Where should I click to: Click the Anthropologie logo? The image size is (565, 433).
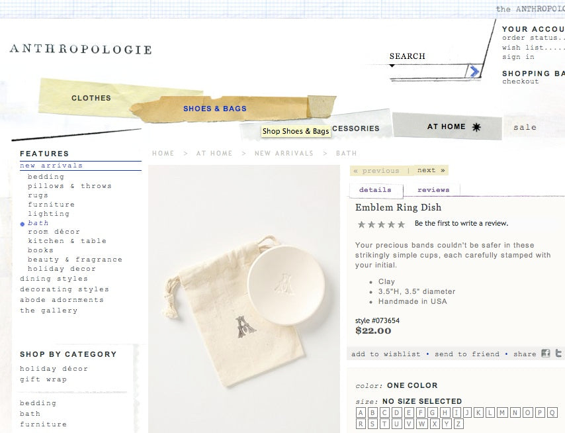pos(81,49)
